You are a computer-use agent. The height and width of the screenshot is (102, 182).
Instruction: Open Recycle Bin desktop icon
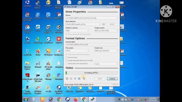(27, 52)
